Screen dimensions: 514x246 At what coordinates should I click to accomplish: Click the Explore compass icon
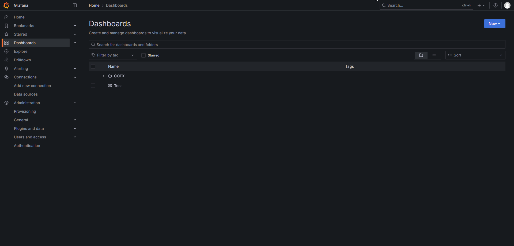[6, 51]
